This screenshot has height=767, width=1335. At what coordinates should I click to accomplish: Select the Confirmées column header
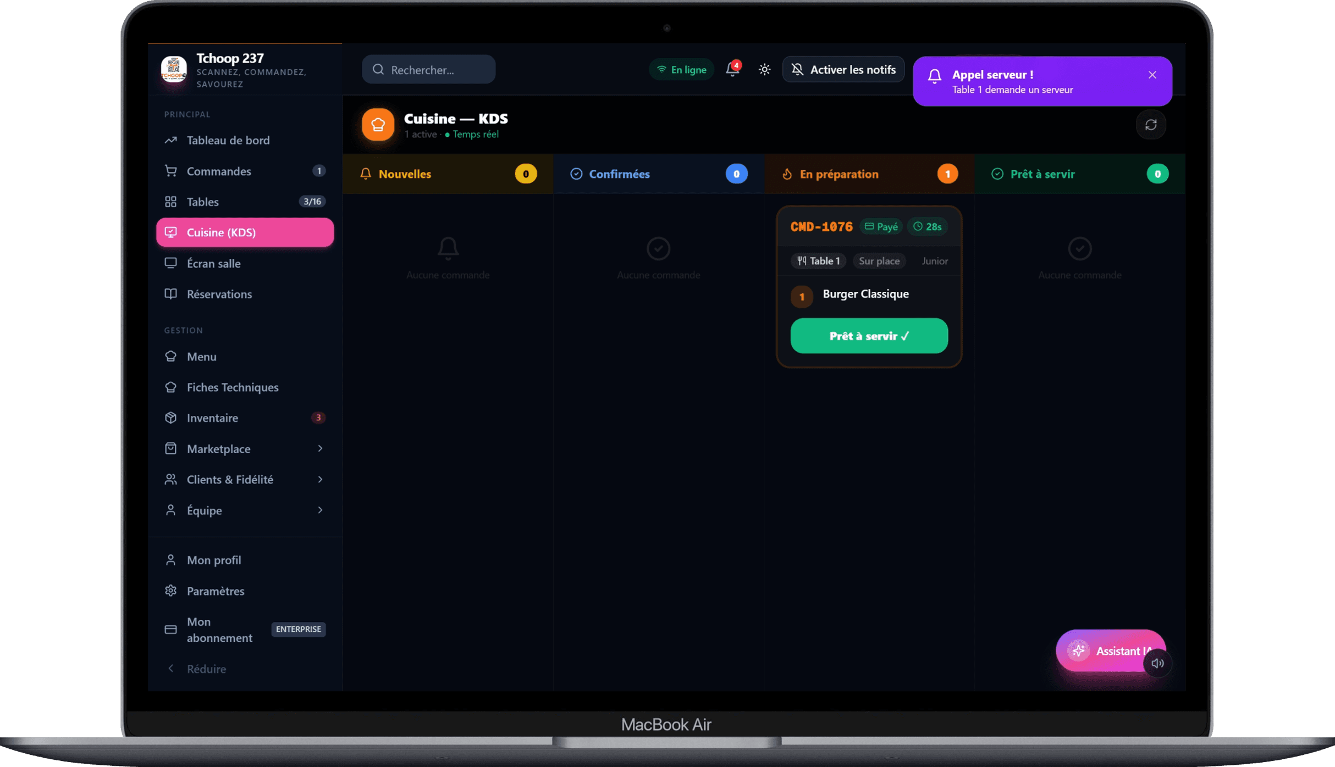(658, 174)
